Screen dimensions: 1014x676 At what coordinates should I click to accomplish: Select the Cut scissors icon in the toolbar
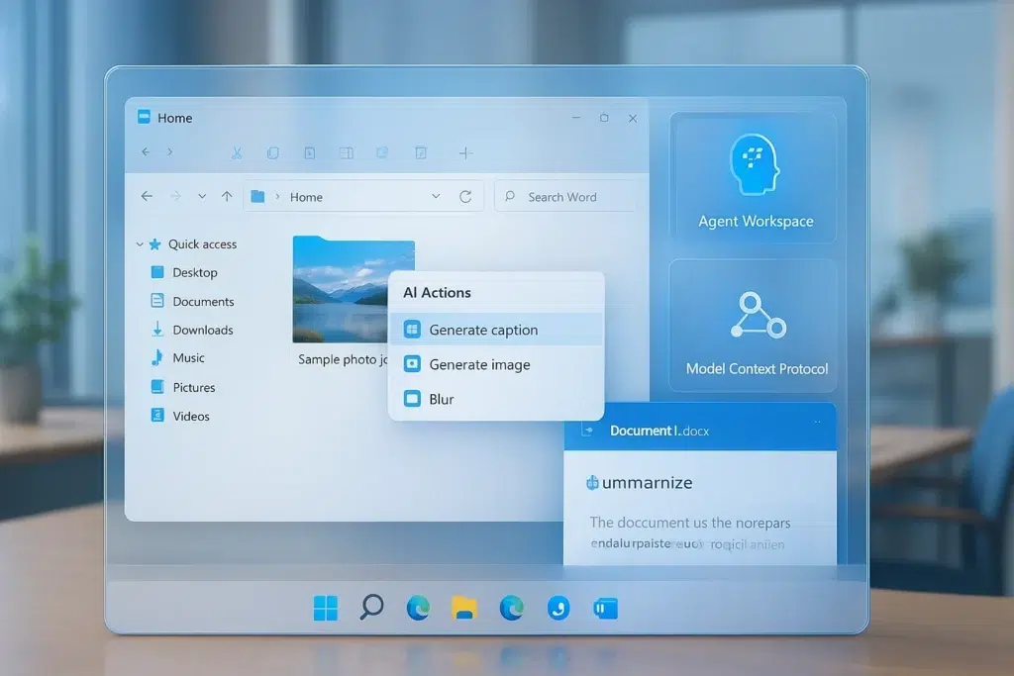pos(237,152)
